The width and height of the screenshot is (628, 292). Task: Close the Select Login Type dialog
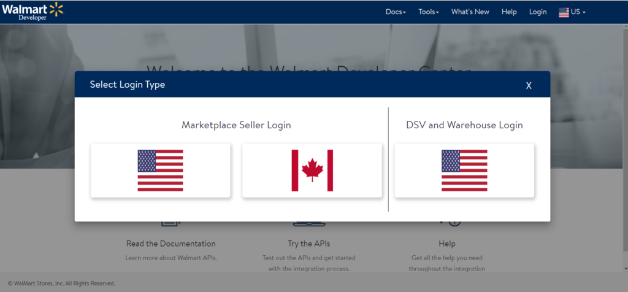529,85
